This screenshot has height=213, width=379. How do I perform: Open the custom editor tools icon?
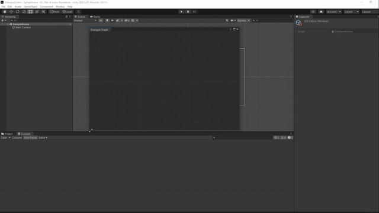43,12
